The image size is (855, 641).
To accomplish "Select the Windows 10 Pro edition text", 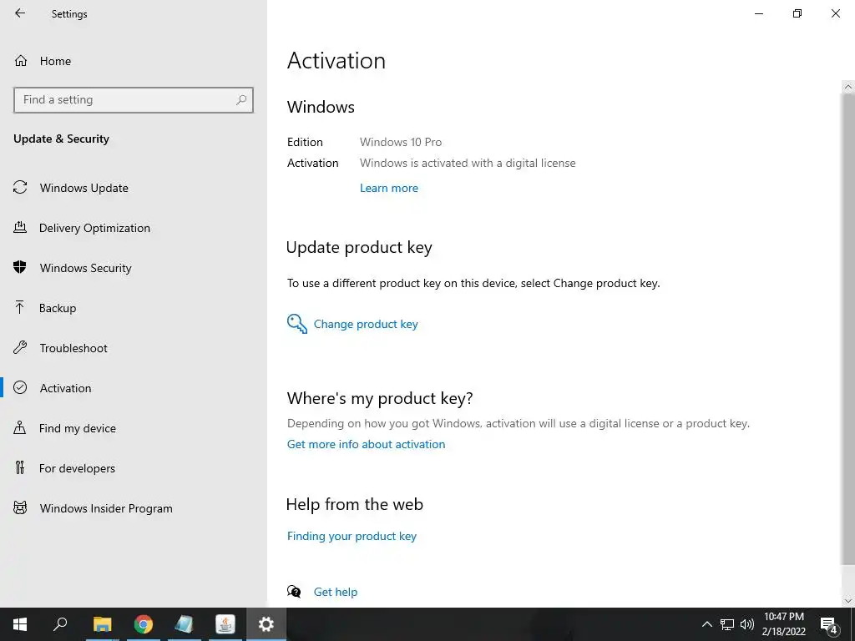I will pos(400,142).
